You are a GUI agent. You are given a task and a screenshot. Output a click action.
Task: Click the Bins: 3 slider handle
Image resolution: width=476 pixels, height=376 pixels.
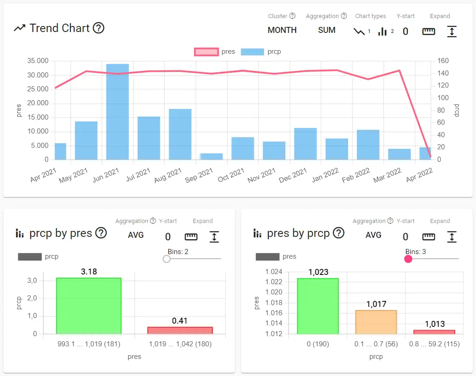(408, 259)
